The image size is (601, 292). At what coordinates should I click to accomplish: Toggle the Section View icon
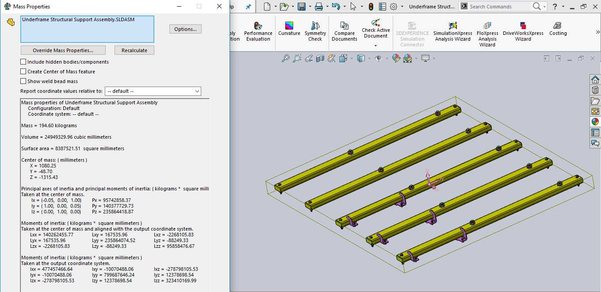click(x=320, y=58)
